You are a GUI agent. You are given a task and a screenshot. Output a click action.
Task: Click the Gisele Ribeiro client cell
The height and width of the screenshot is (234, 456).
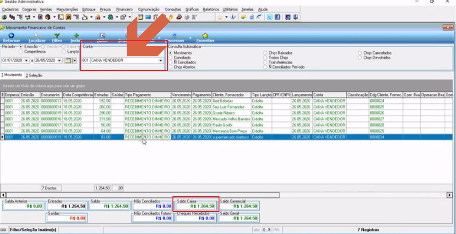(231, 113)
